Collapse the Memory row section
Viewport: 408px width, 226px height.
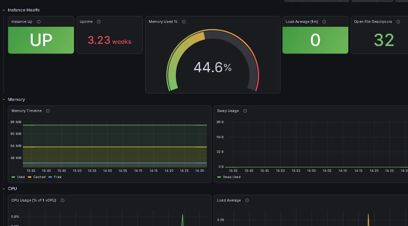tap(4, 100)
